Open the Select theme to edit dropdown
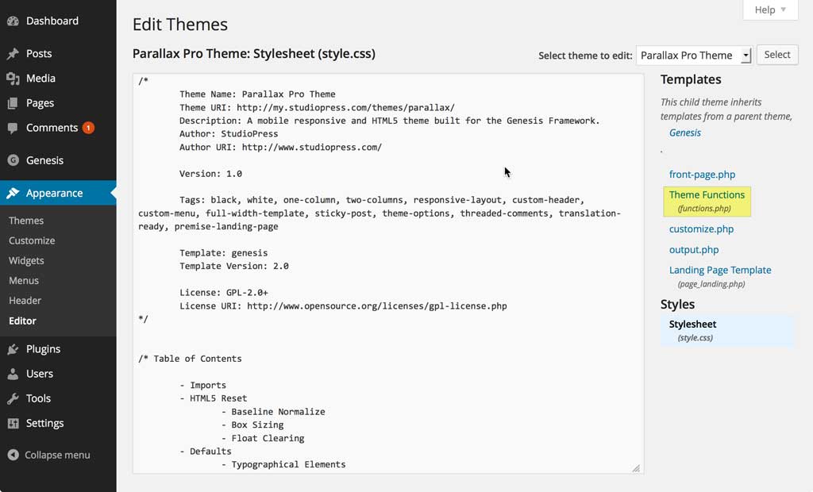 [693, 56]
